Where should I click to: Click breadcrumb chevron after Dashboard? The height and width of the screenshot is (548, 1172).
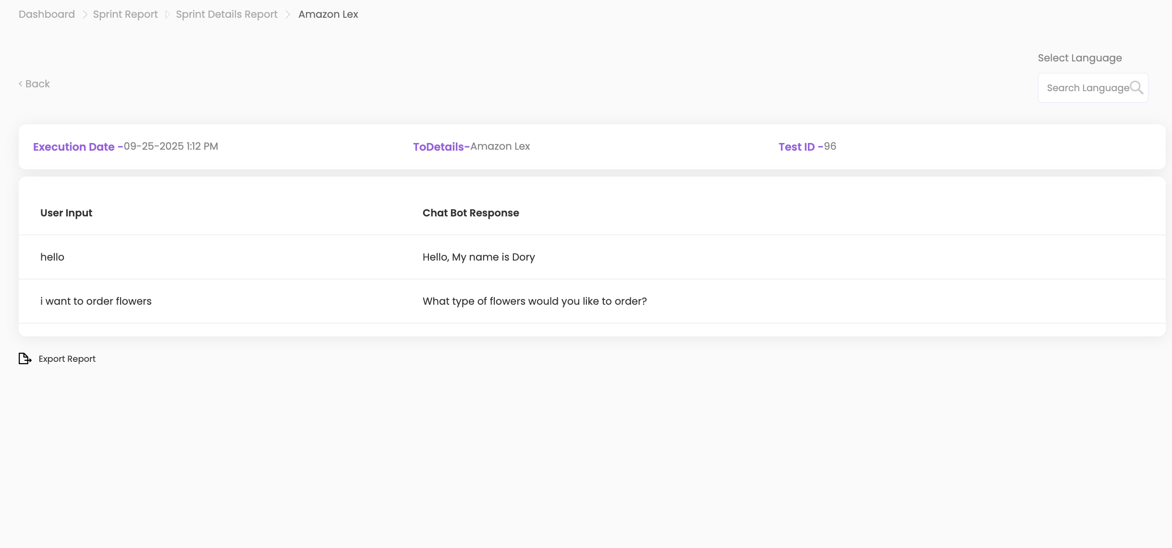coord(85,14)
